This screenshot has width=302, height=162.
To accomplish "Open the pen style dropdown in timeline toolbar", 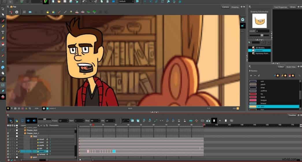I will click(x=126, y=121).
